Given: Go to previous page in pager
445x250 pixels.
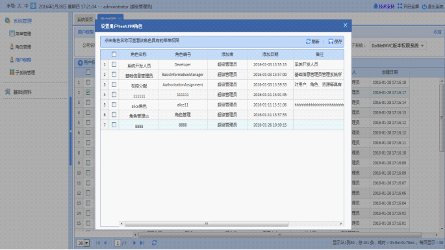Looking at the screenshot, I should (x=106, y=243).
